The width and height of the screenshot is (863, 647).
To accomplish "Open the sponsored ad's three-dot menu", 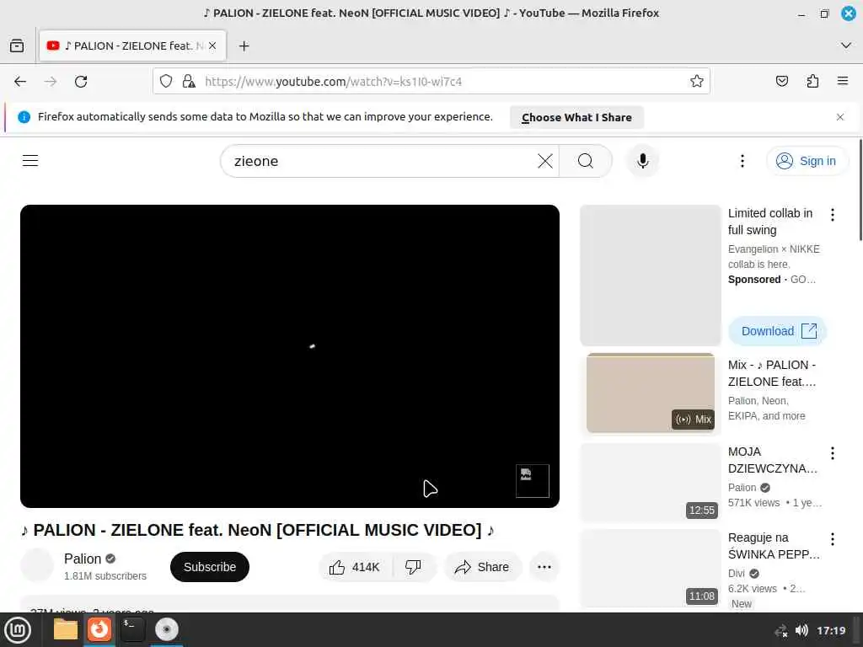I will pos(832,215).
